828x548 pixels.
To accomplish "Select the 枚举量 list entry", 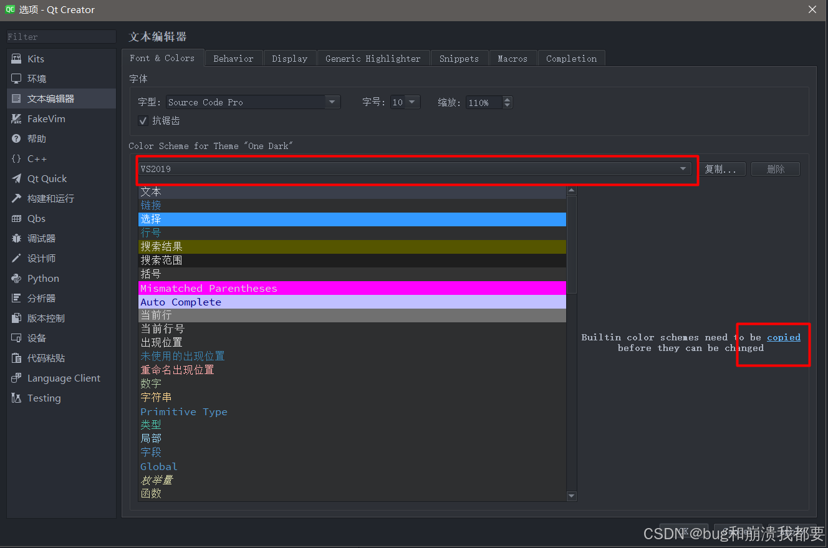I will coord(352,480).
